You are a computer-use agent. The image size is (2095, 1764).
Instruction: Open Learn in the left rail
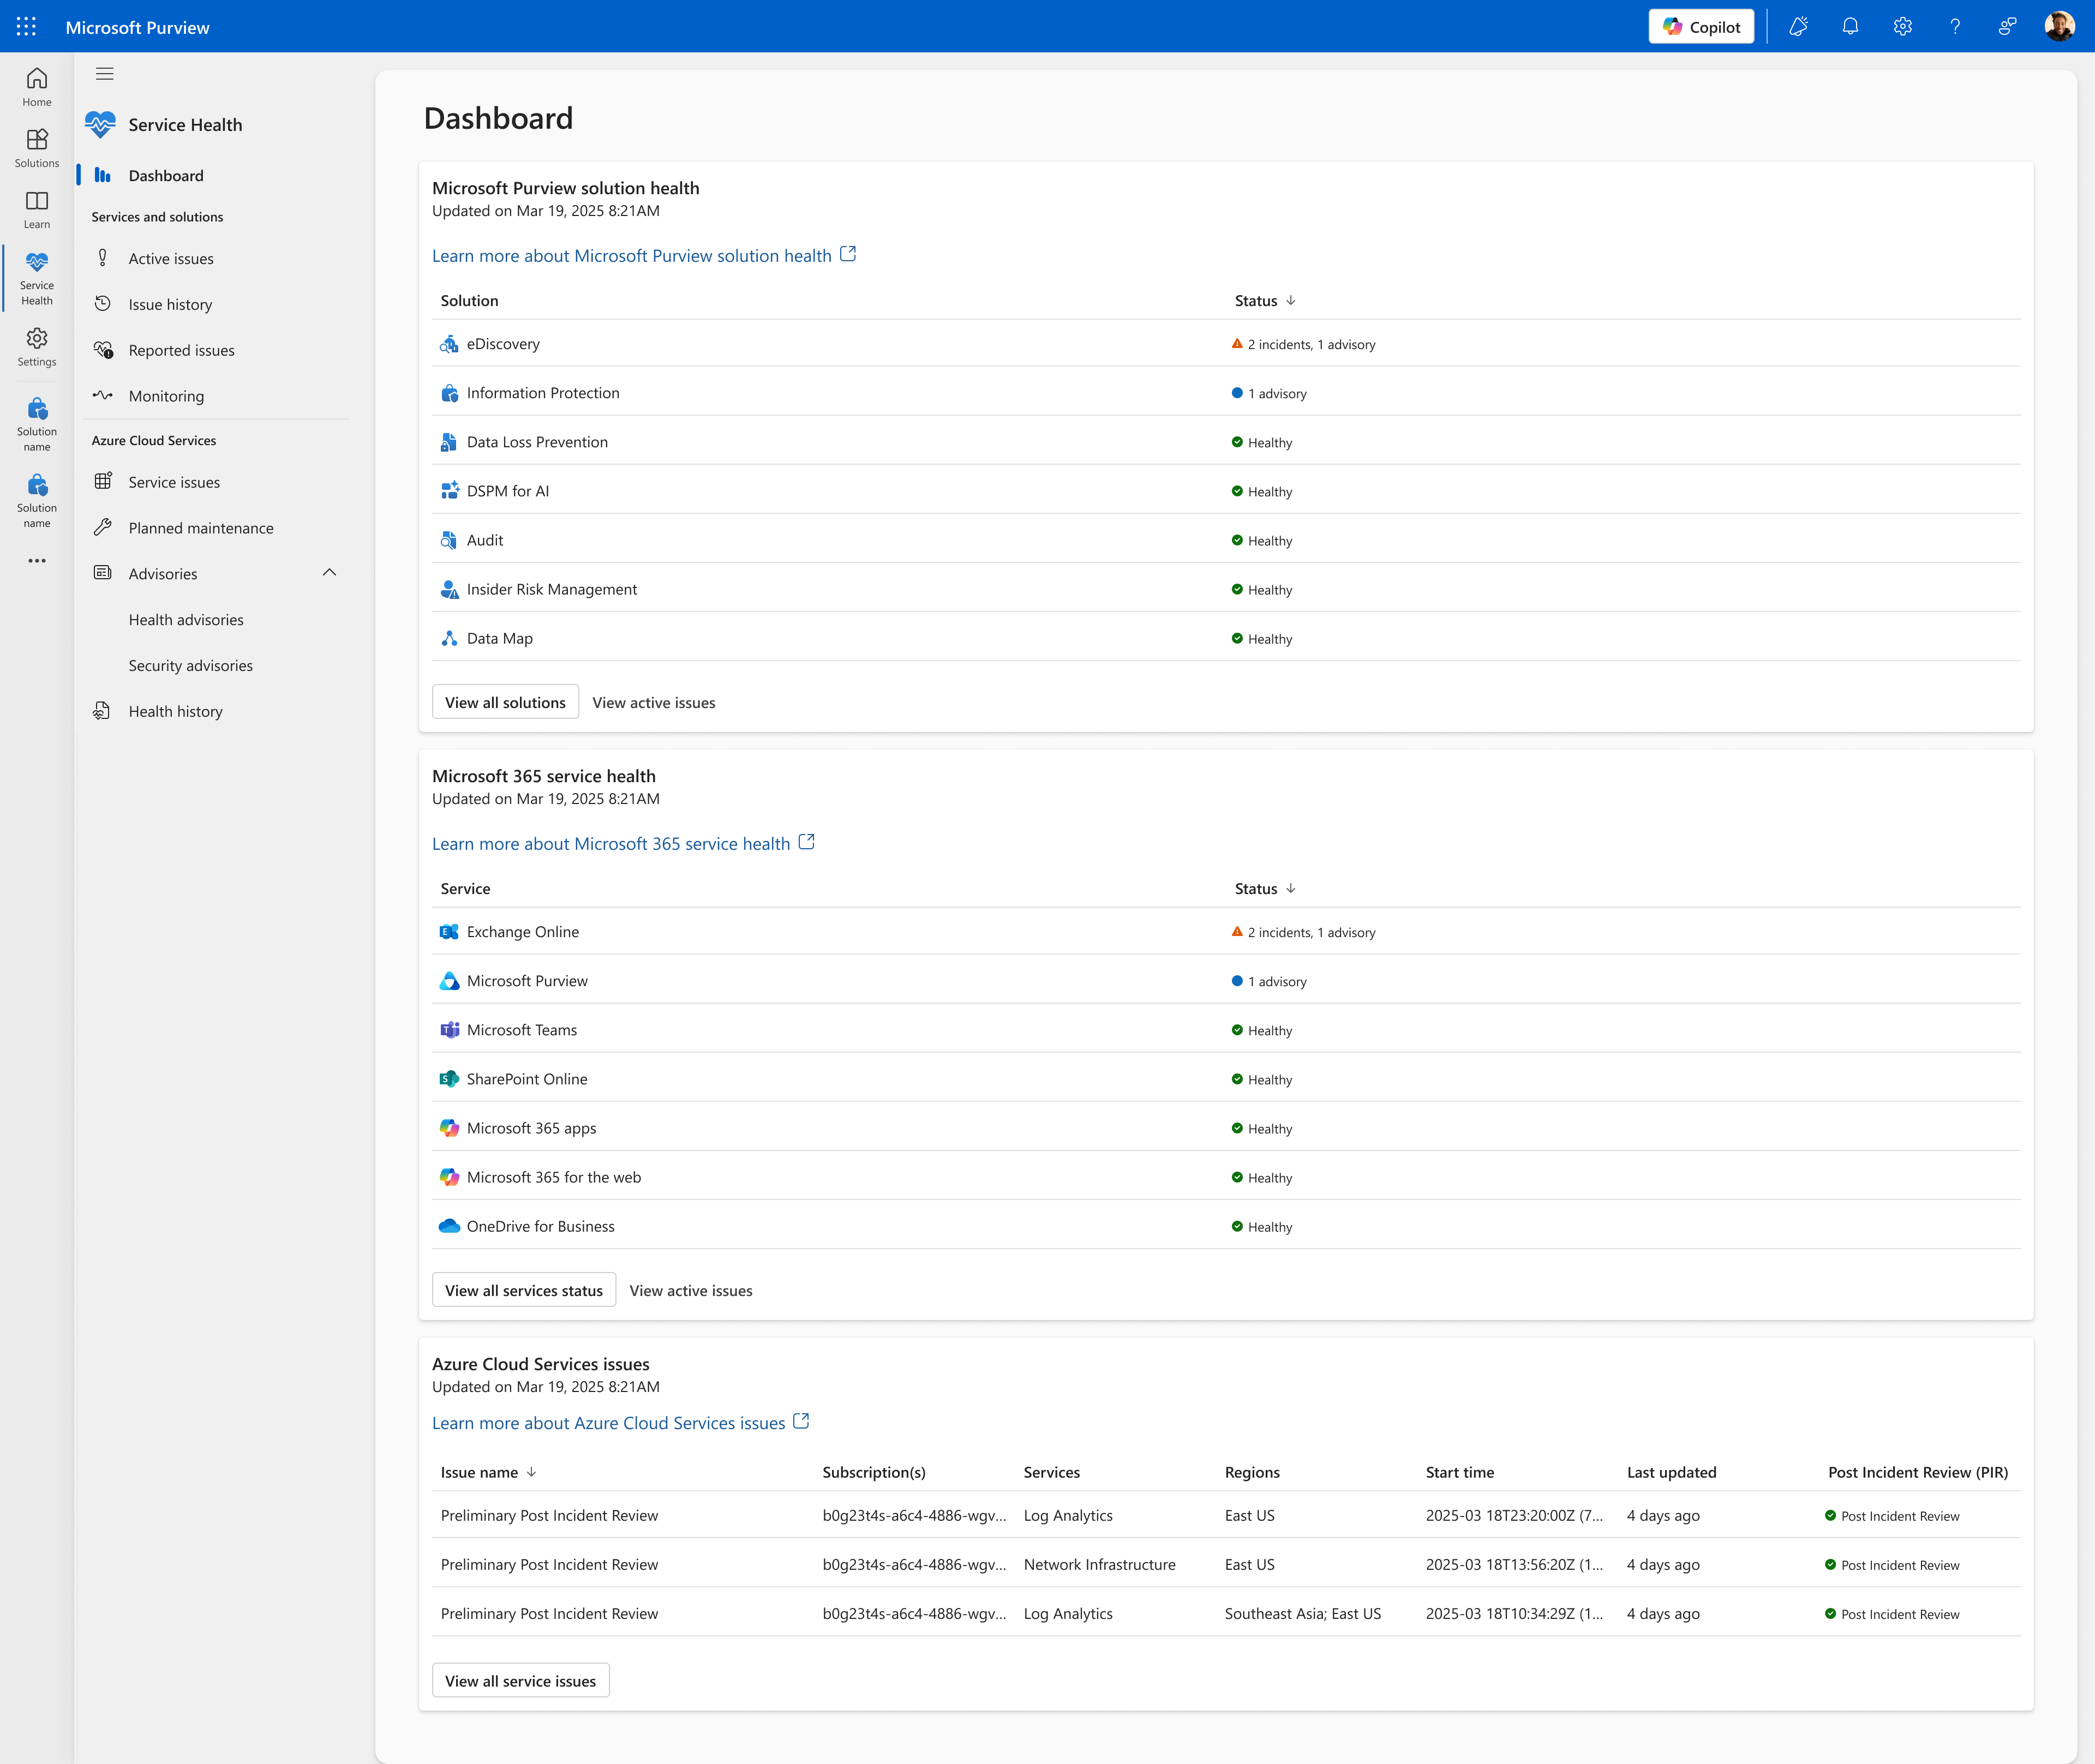[x=37, y=209]
